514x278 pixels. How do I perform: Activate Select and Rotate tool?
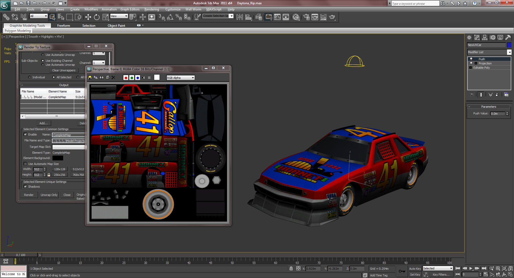tap(97, 17)
